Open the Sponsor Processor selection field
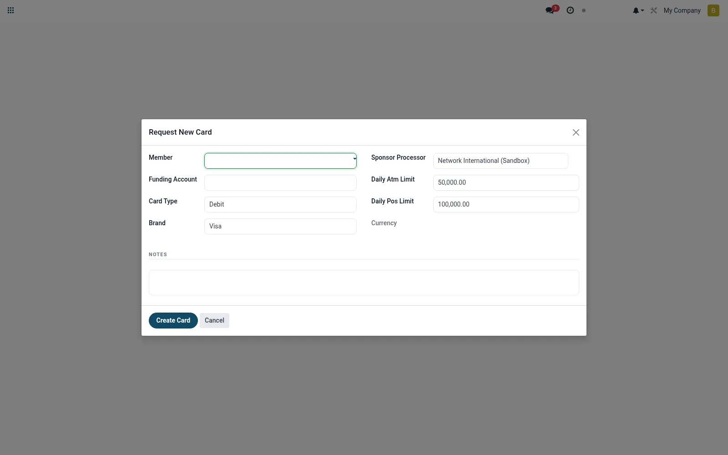The height and width of the screenshot is (455, 728). 500,161
